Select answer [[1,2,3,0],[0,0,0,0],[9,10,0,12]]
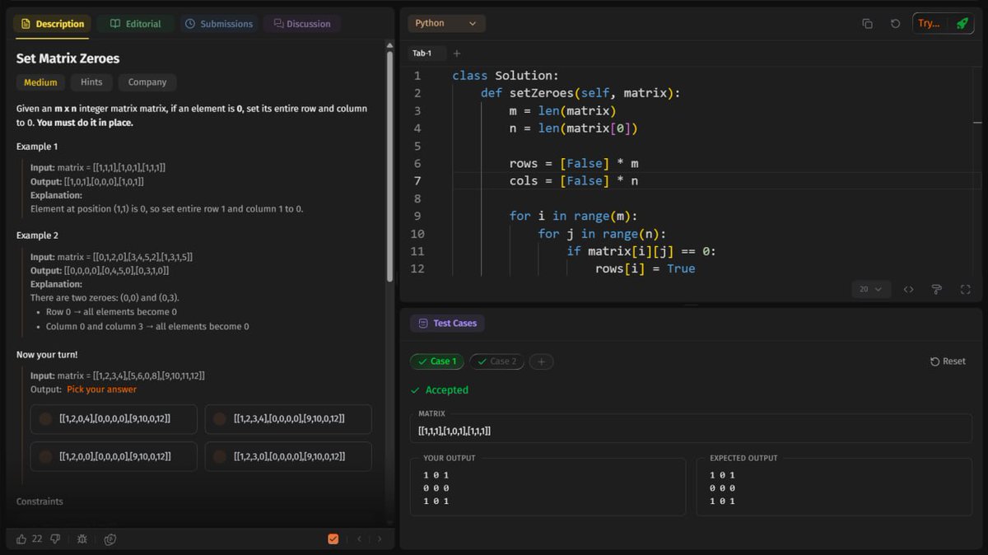 coord(288,456)
